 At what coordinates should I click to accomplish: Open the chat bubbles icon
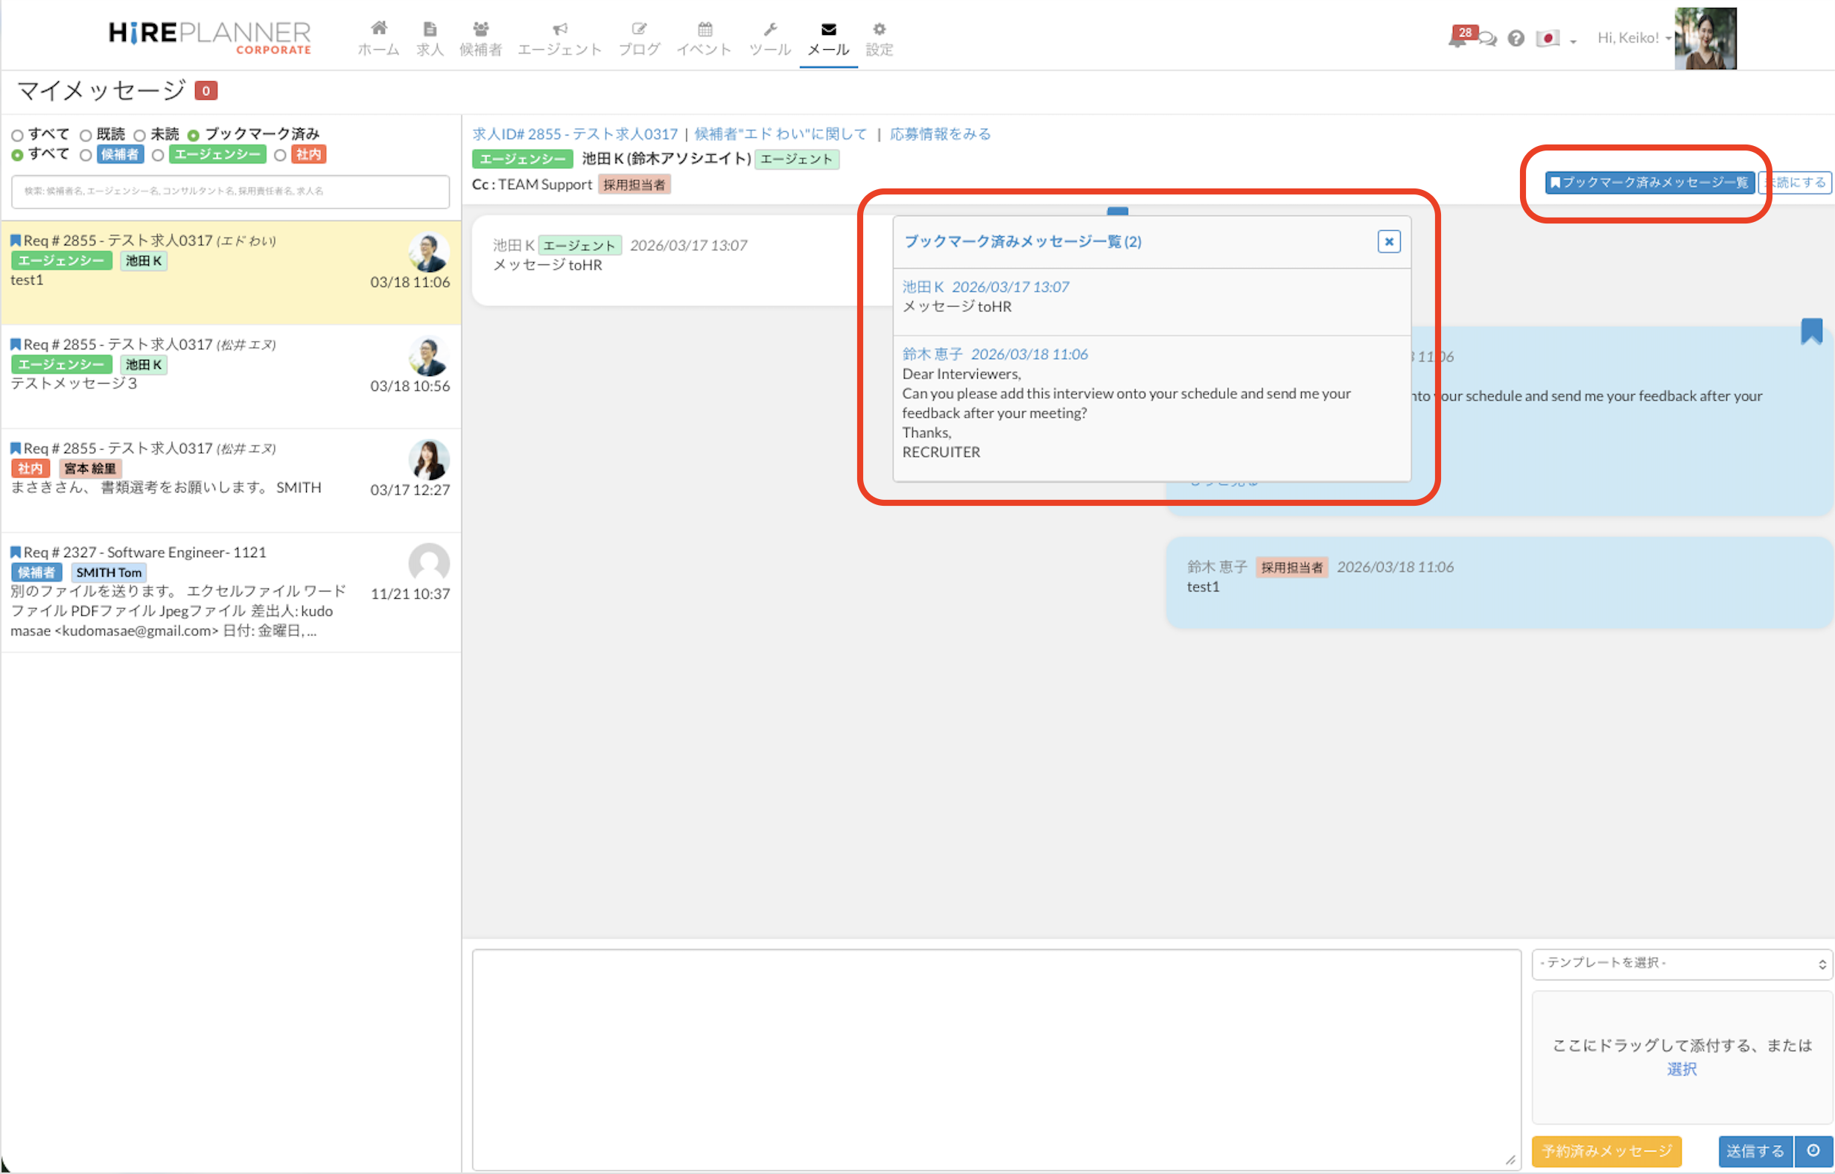point(1487,39)
